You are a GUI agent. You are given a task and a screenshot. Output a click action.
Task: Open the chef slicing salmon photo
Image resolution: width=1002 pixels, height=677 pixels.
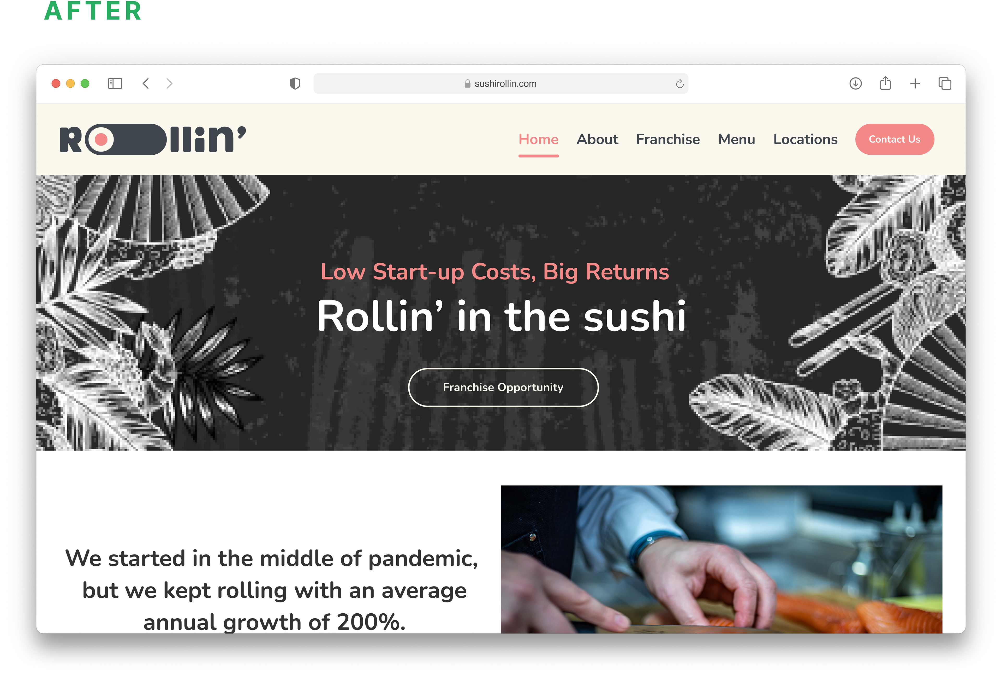point(721,559)
